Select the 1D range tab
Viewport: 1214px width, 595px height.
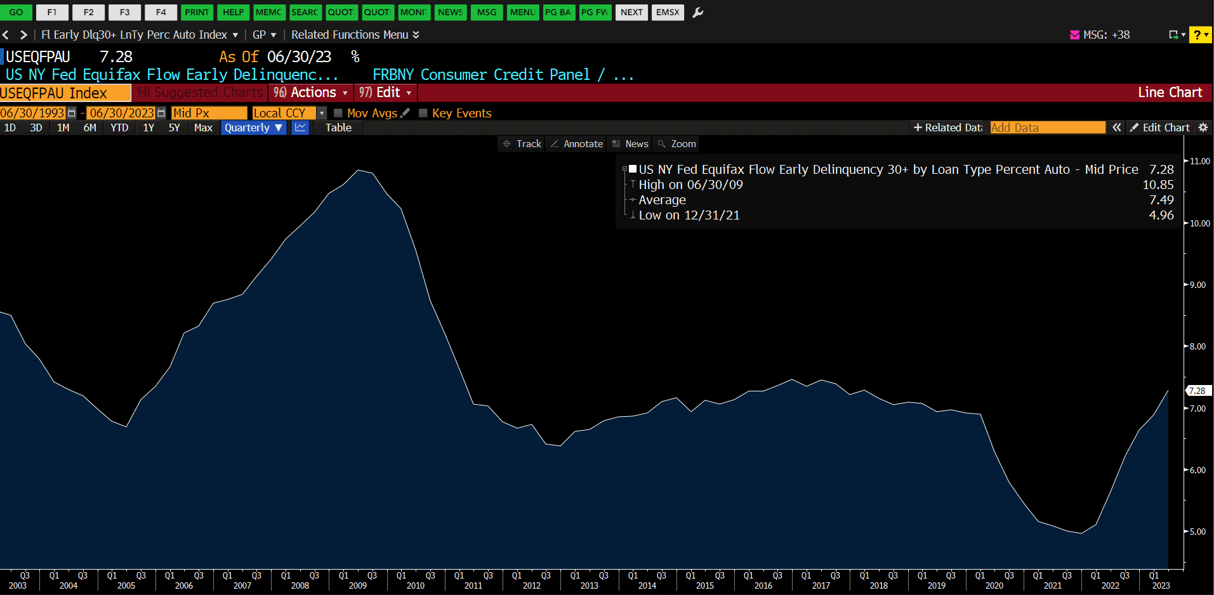[x=10, y=128]
